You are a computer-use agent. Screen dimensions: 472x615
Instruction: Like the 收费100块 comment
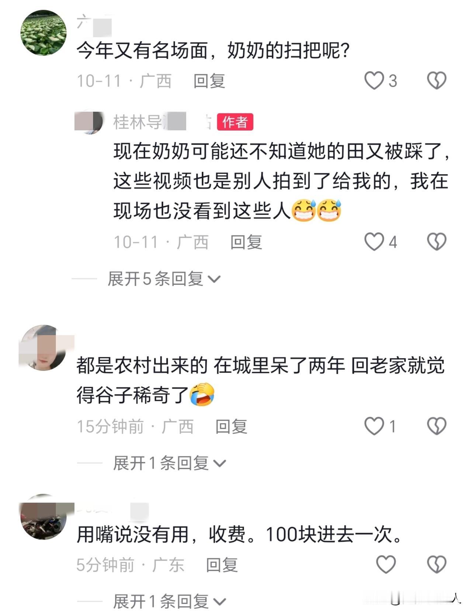(x=386, y=564)
